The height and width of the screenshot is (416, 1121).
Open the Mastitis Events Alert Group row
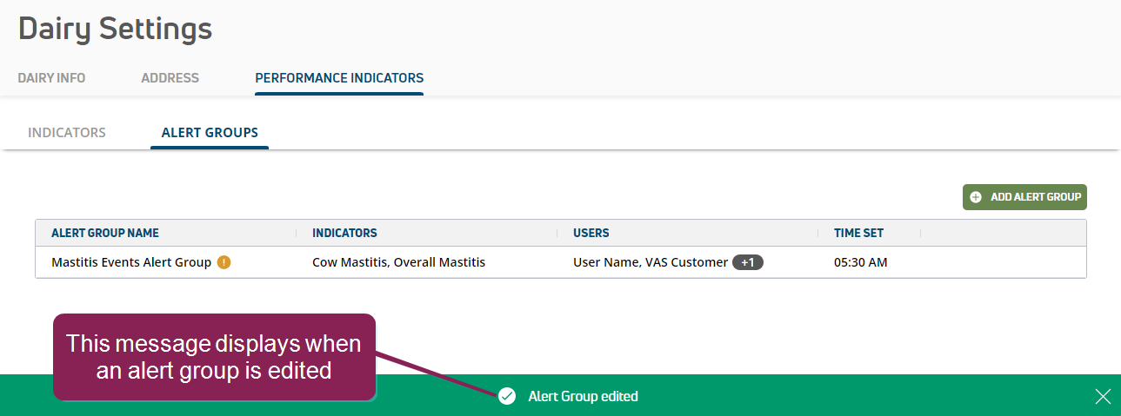[131, 262]
